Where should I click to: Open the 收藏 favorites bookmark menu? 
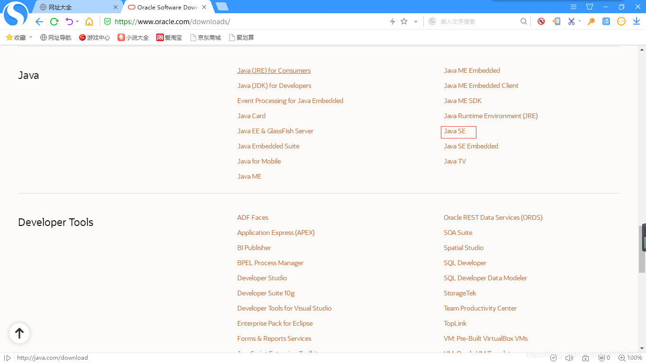19,37
